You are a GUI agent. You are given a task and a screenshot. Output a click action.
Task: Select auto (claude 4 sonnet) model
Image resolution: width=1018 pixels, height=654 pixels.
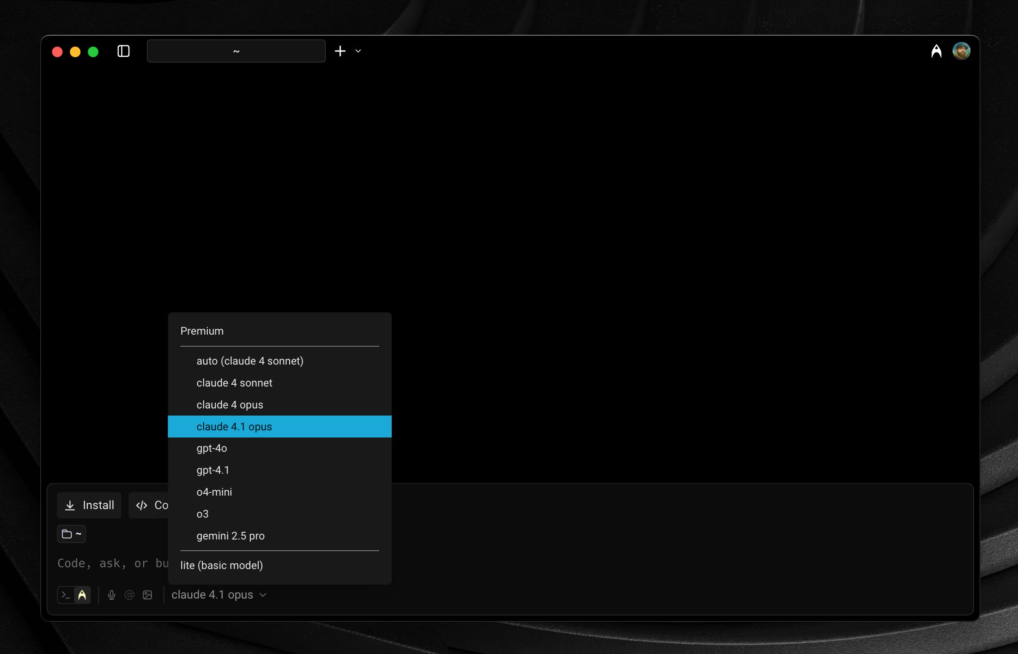[x=250, y=361]
